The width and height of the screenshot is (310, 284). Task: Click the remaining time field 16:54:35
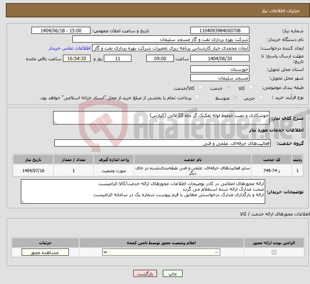click(x=77, y=59)
